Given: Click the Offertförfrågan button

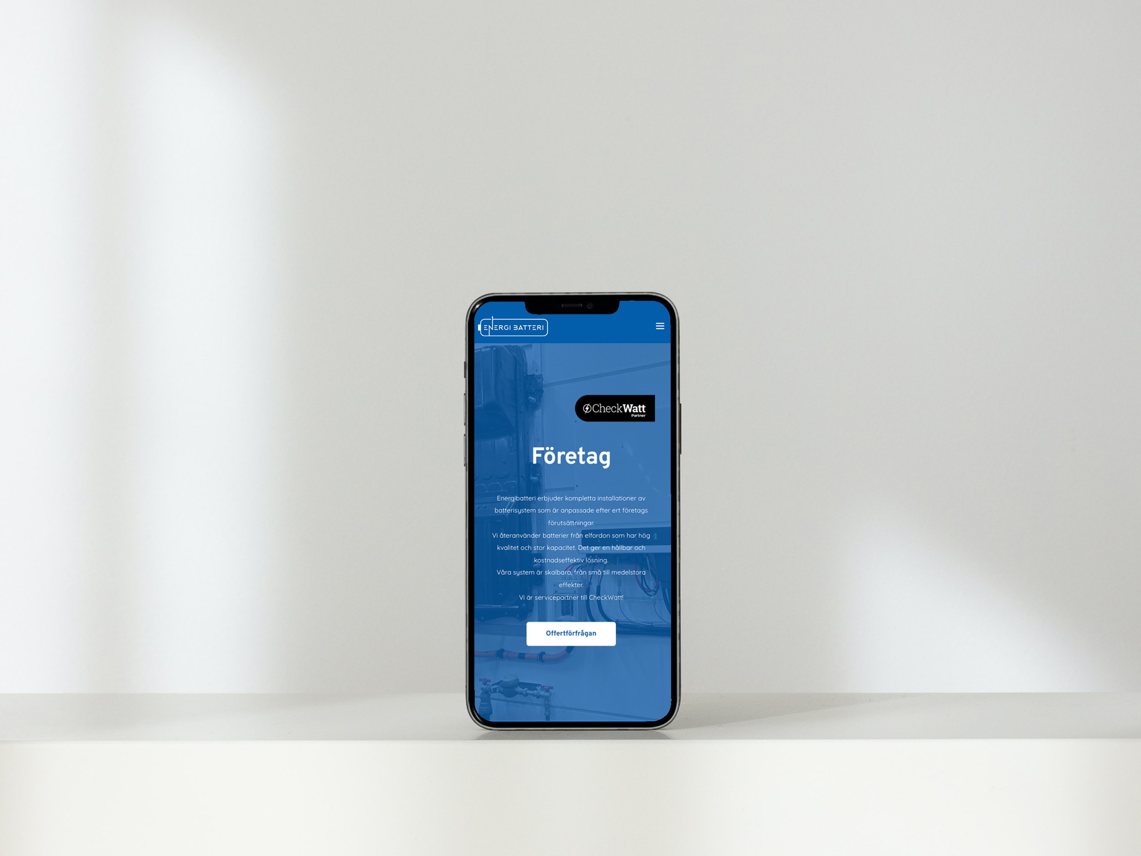Looking at the screenshot, I should [570, 632].
